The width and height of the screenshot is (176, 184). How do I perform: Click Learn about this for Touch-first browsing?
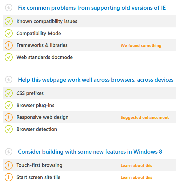pyautogui.click(x=137, y=165)
